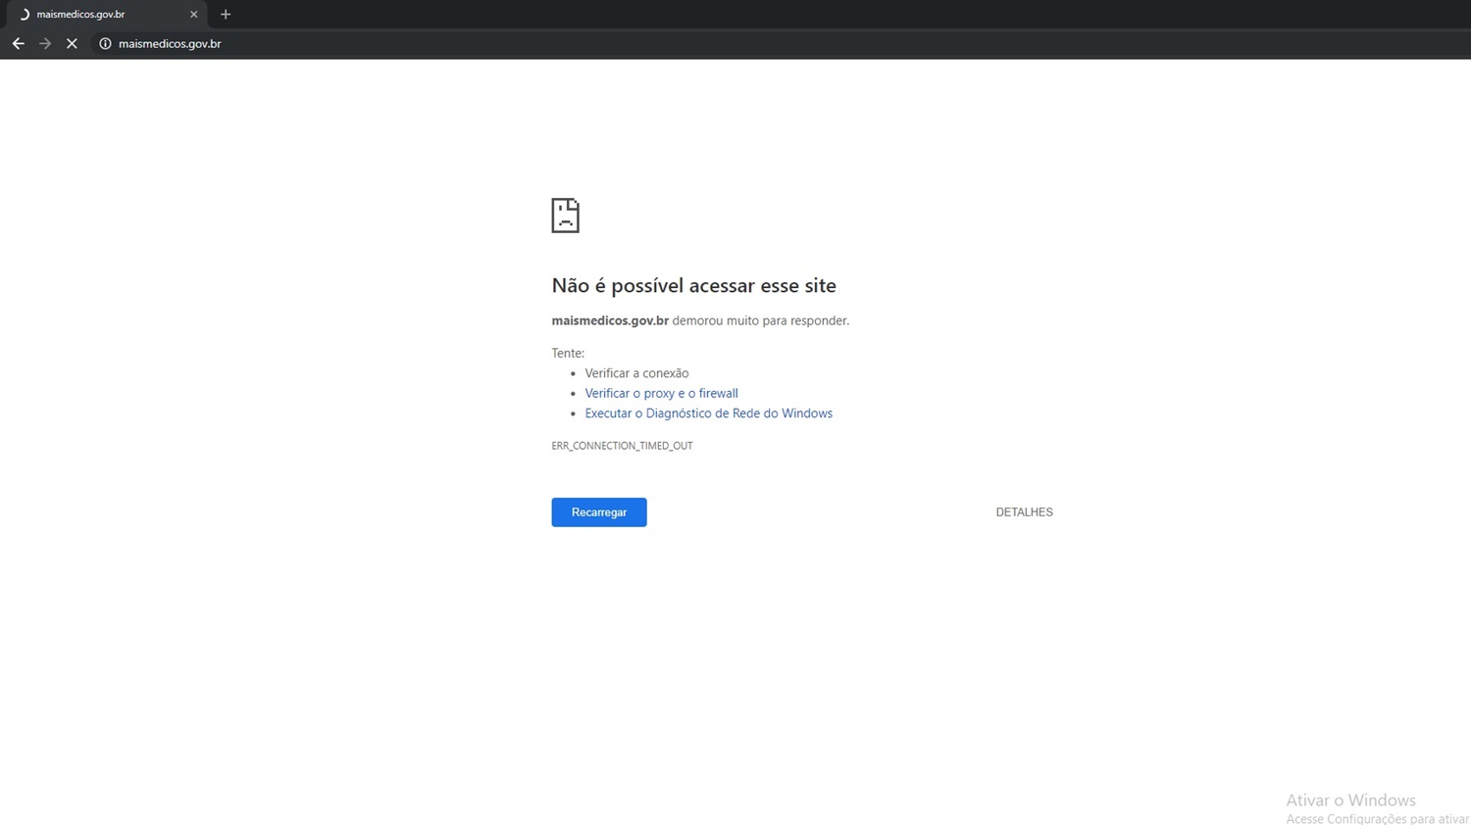View site information icon in address bar
The image size is (1471, 825).
coord(105,43)
